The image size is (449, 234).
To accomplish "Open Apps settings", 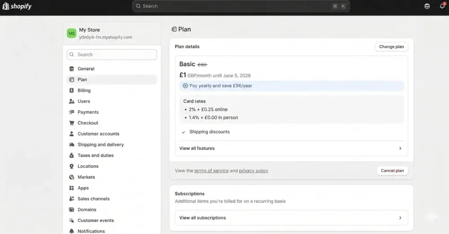I will (x=112, y=188).
